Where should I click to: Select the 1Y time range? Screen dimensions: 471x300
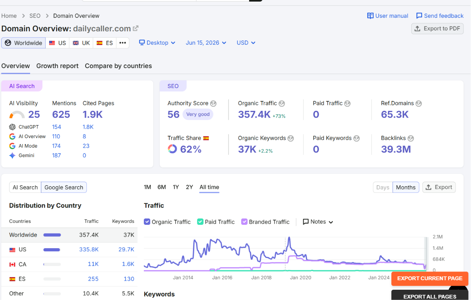click(x=176, y=187)
